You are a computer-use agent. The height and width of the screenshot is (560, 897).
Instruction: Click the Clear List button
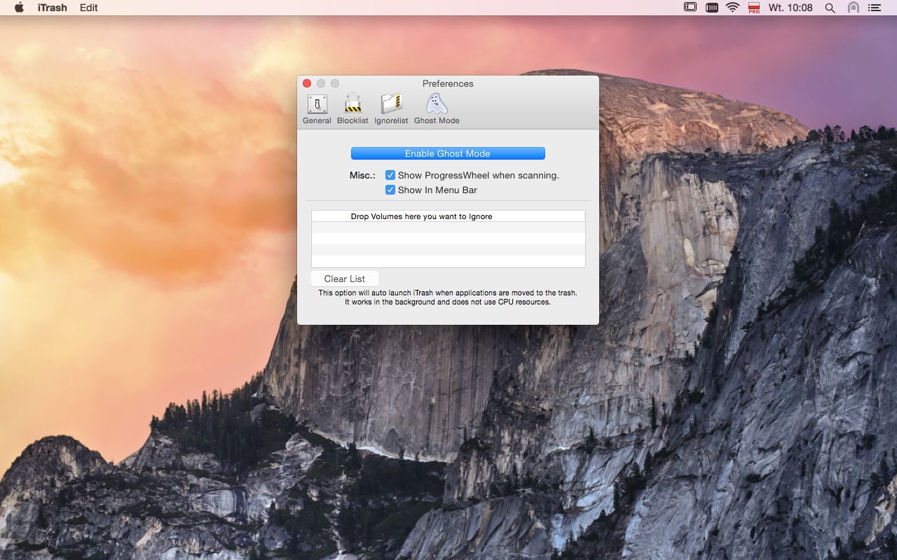click(345, 279)
